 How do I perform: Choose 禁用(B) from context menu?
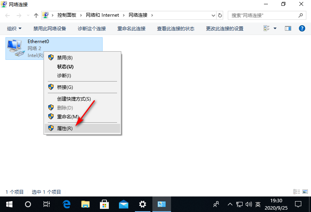click(x=82, y=57)
